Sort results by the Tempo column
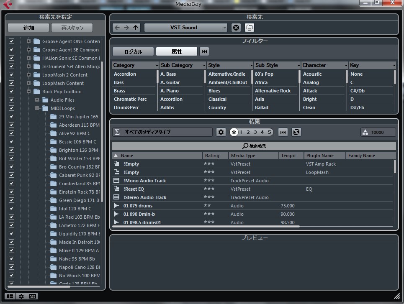The height and width of the screenshot is (304, 404). pyautogui.click(x=291, y=156)
